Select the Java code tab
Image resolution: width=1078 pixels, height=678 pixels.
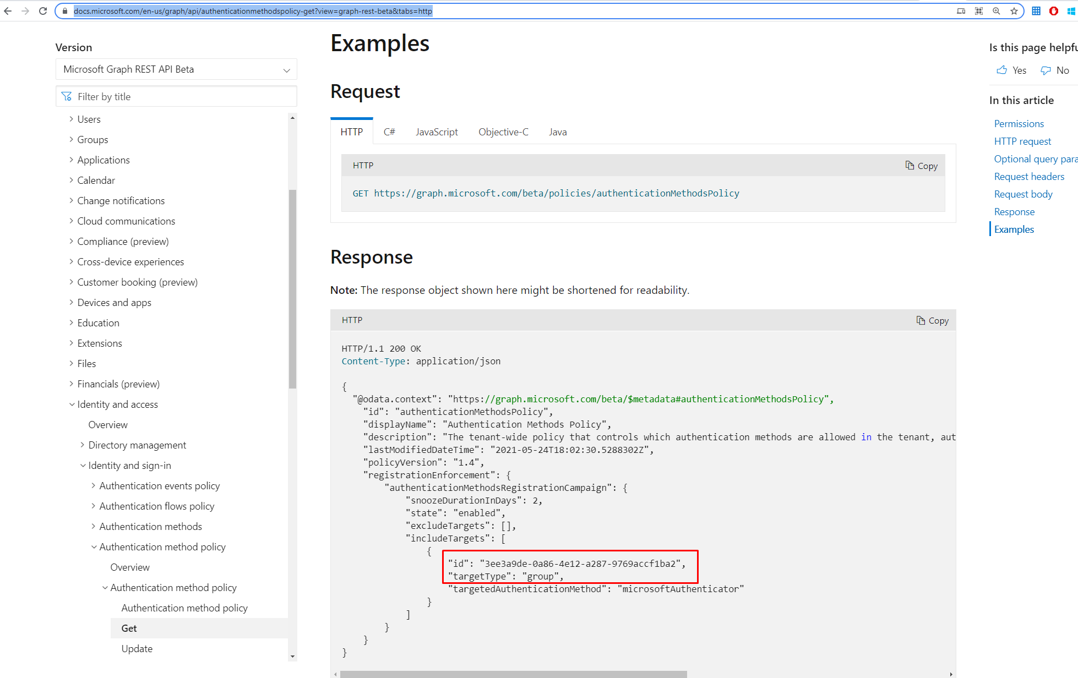click(558, 132)
